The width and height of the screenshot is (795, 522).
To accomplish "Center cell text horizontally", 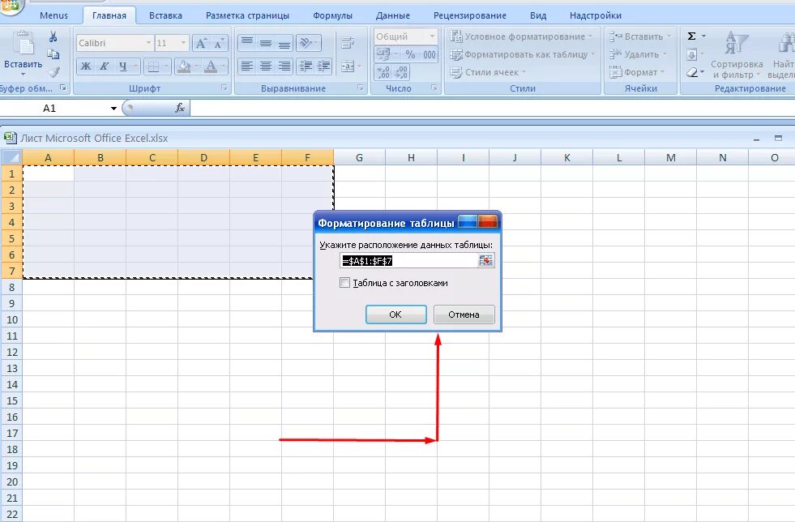I will (x=266, y=66).
